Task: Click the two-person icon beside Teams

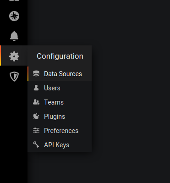Action: point(36,102)
